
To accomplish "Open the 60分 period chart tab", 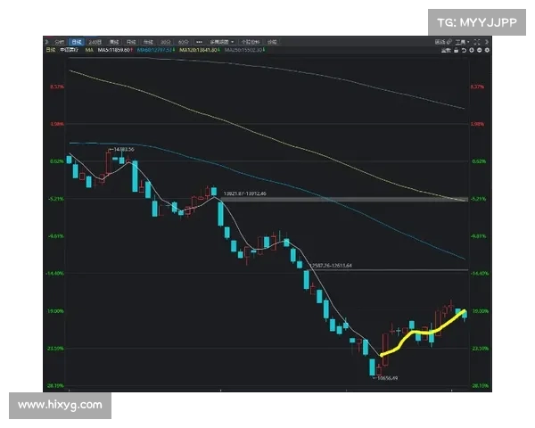I will (184, 41).
